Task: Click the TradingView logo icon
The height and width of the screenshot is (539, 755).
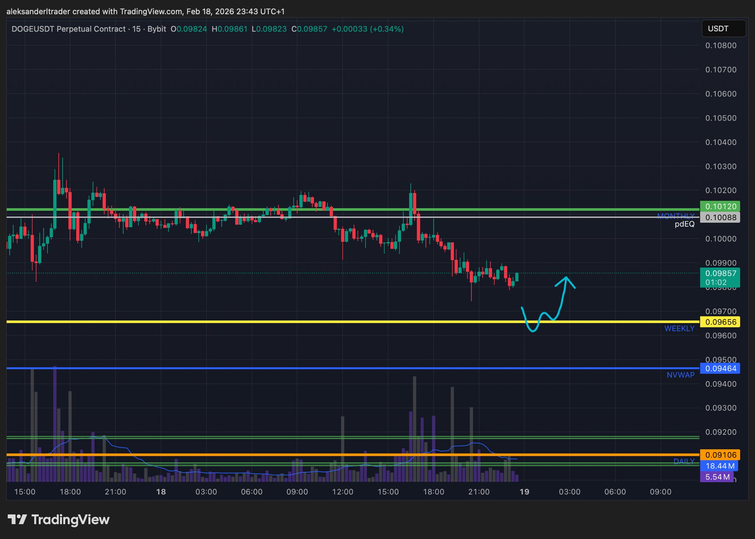Action: [x=17, y=519]
